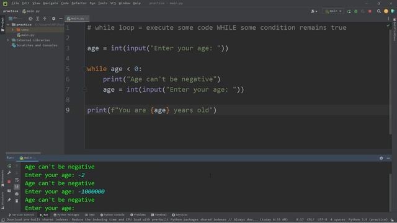Viewport: 397px width, 223px height.
Task: Click the restore layout icon in Run panel
Action: tap(9, 191)
